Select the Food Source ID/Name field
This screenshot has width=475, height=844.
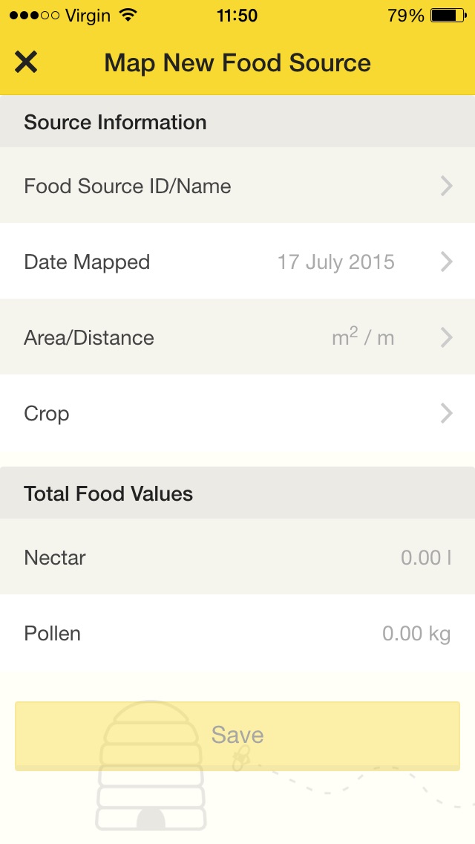[237, 186]
